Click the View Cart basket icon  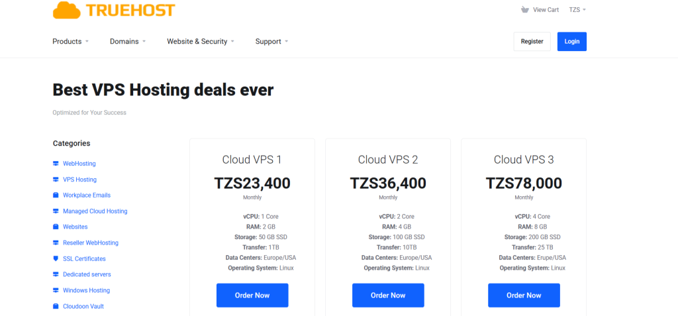[x=525, y=10]
